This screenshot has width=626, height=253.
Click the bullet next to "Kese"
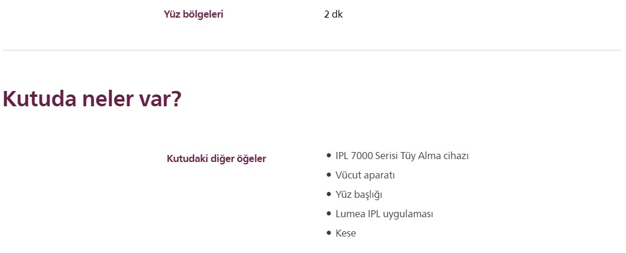point(329,234)
